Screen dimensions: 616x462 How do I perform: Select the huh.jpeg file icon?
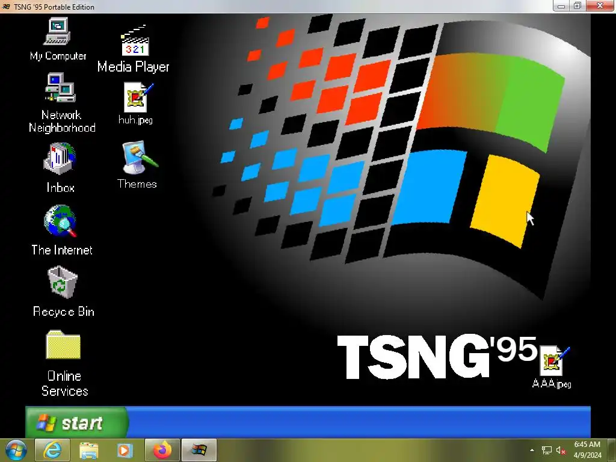(135, 103)
